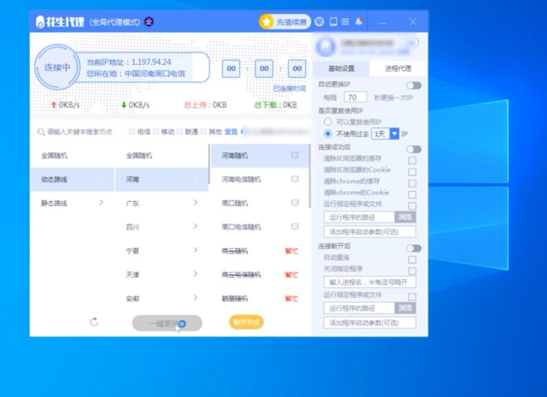Check the 电信 filter checkbox
Screen dimensions: 547x397
click(x=132, y=132)
